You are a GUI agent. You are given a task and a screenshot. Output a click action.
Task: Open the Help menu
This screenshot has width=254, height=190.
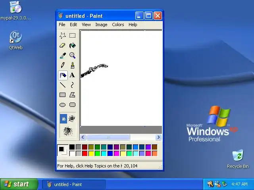(133, 25)
